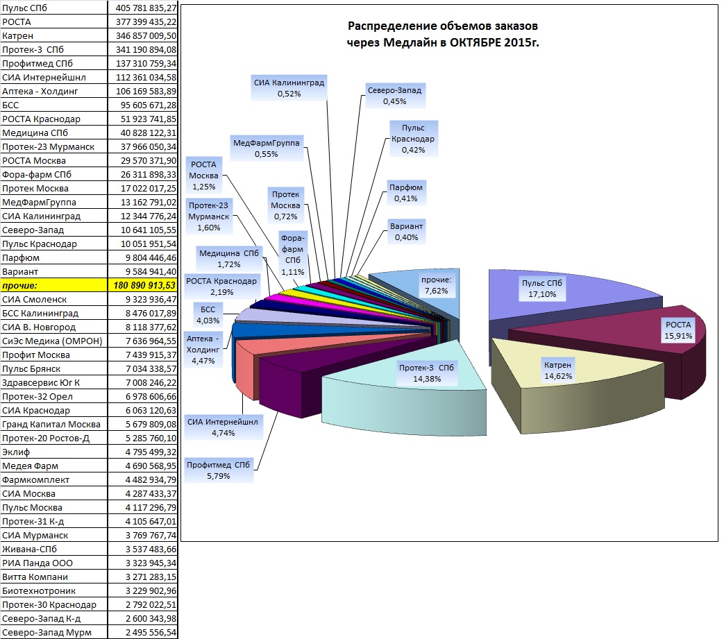Click the 'Вариант' table cell

pyautogui.click(x=54, y=271)
